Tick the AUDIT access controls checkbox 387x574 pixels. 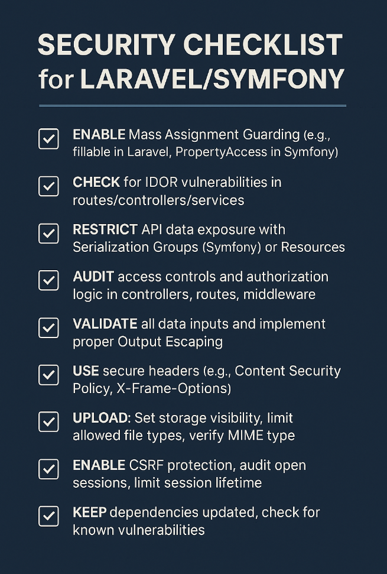[48, 281]
